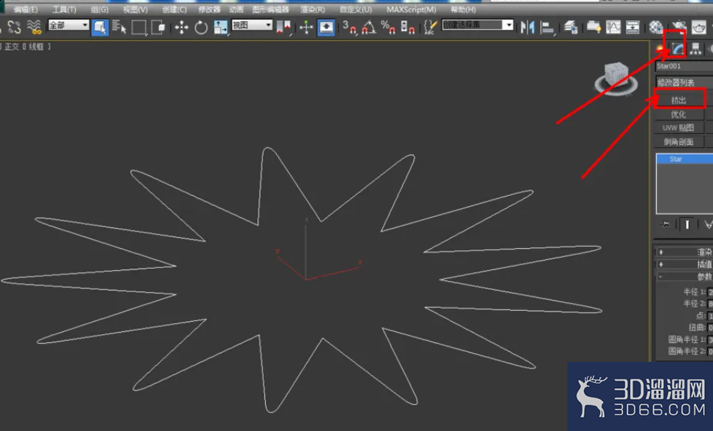Open the Render Setup icon
This screenshot has height=431, width=713.
[679, 27]
